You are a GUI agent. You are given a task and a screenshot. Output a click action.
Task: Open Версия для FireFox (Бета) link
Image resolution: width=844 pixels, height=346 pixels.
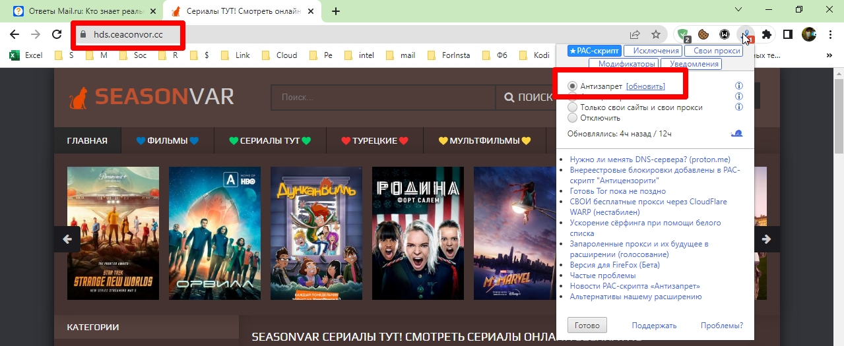coord(614,264)
